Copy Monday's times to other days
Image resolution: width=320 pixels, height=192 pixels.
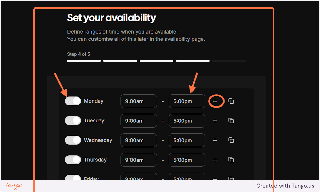[231, 101]
